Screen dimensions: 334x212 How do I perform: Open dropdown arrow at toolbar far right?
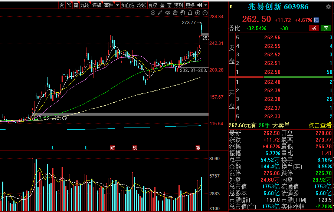point(206,5)
